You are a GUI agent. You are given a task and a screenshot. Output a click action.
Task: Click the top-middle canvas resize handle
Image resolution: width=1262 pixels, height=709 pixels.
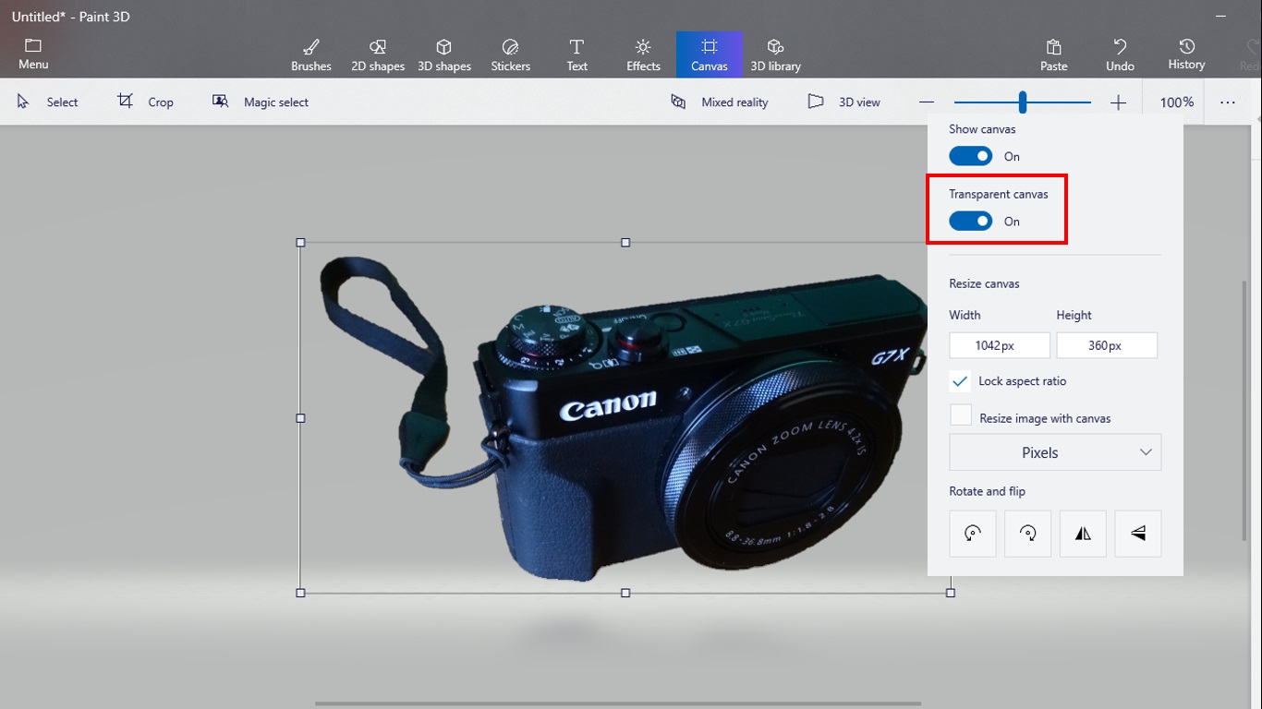(625, 243)
